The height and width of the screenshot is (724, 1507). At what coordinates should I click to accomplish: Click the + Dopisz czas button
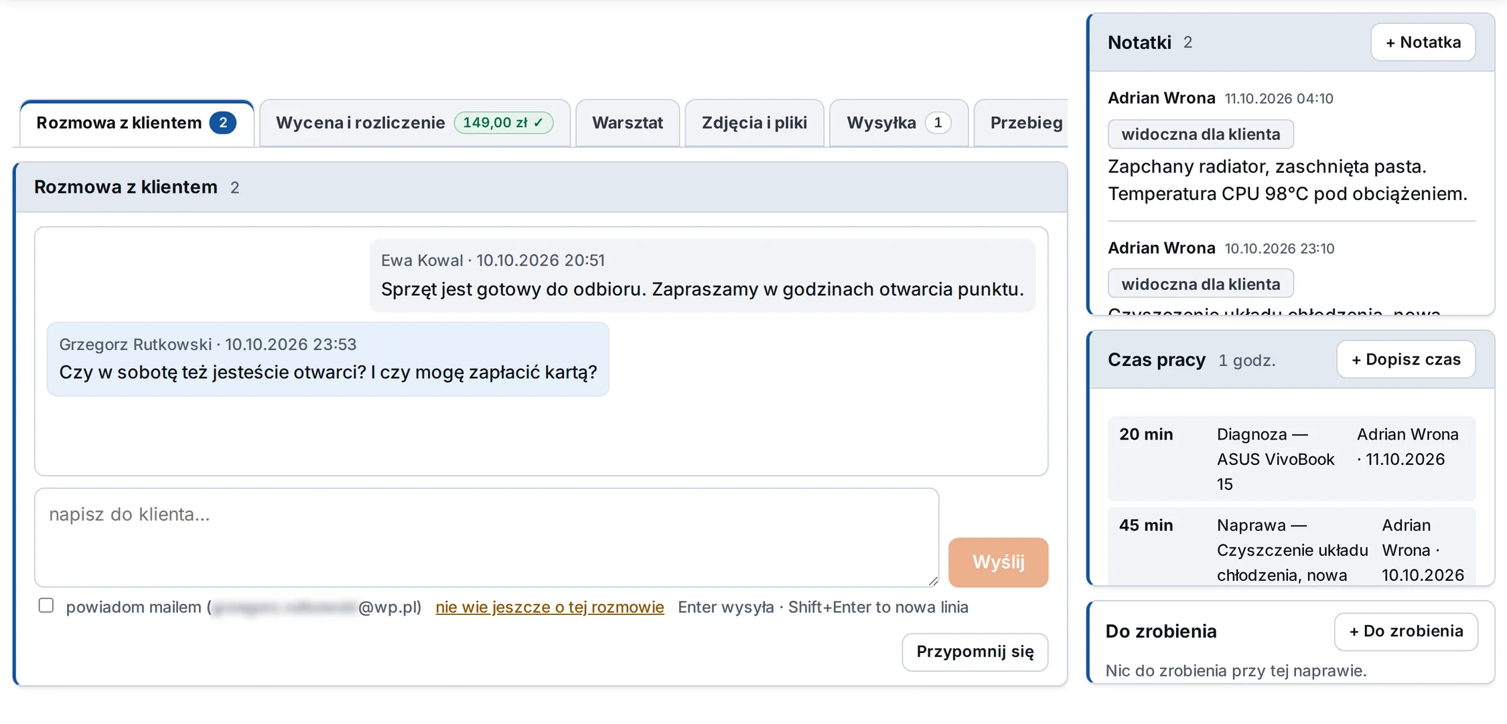[1406, 359]
